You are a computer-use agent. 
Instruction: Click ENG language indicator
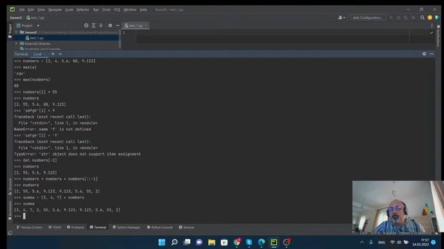(382, 242)
